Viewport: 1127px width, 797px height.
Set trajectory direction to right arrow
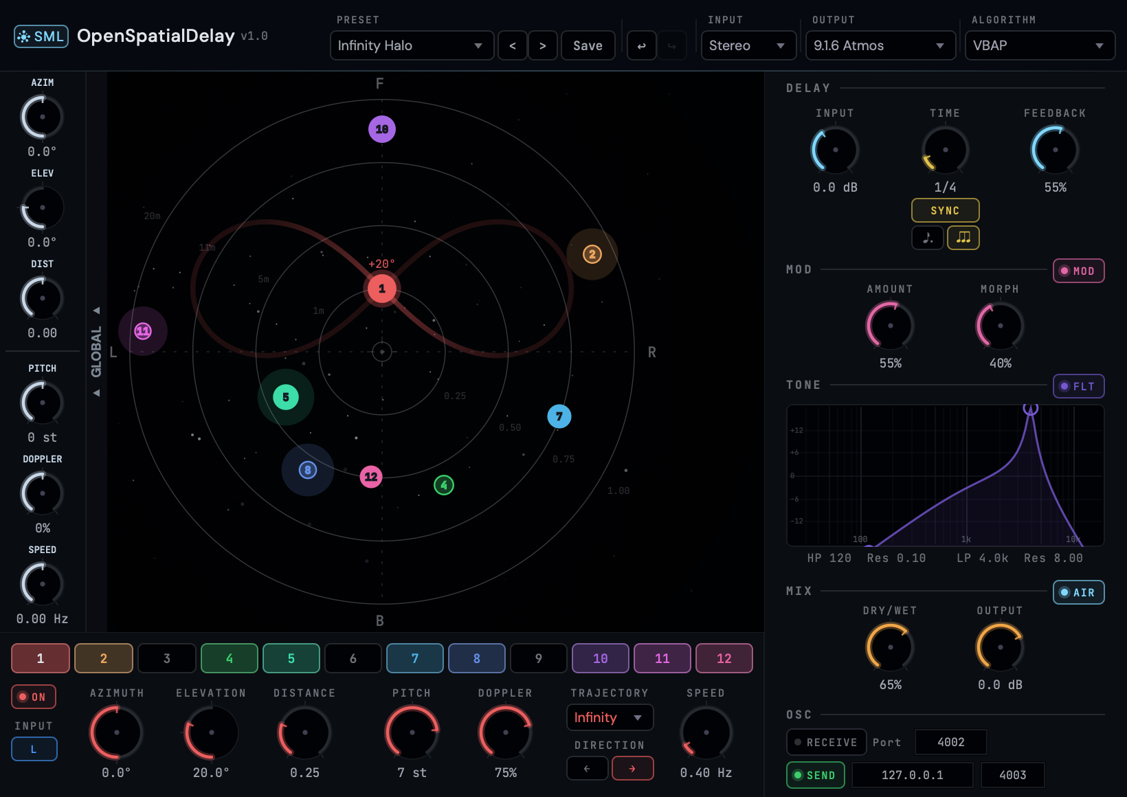633,768
